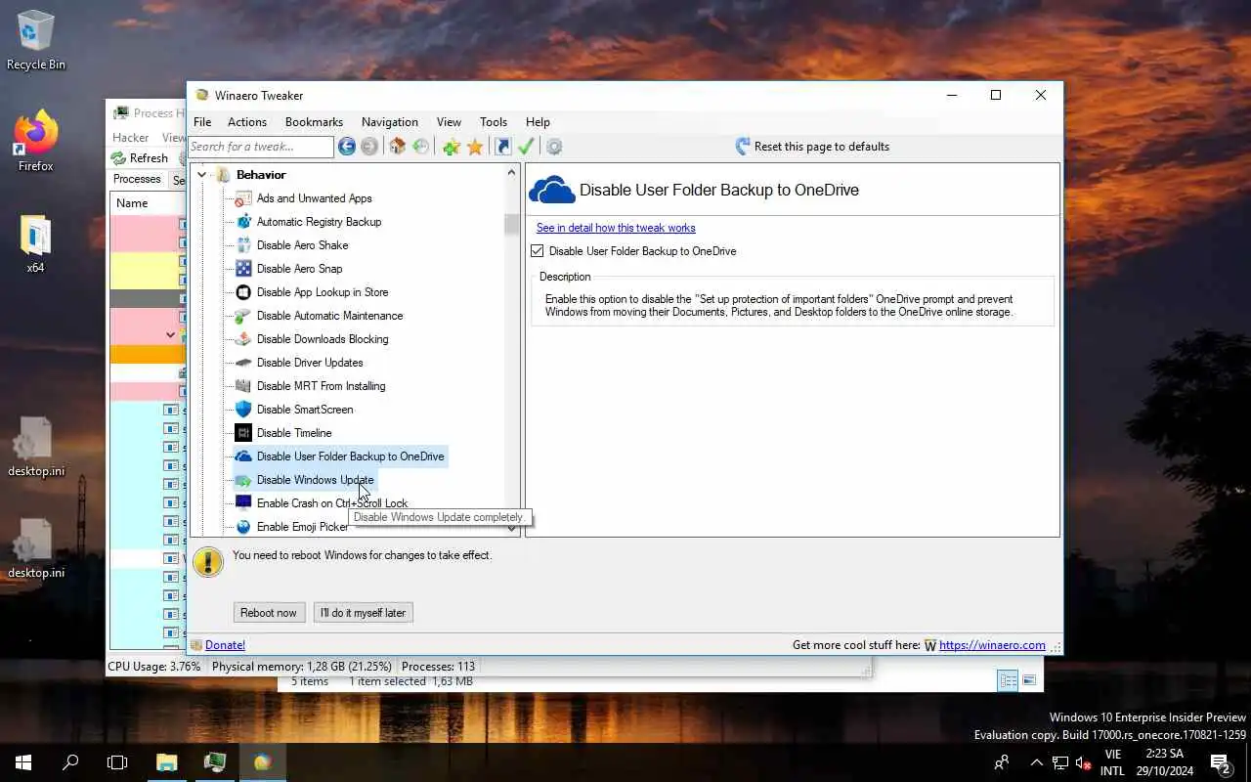Select Disable MRT From Installing

pos(321,386)
